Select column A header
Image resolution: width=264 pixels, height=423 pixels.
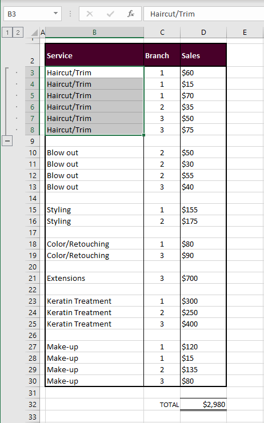[x=42, y=33]
